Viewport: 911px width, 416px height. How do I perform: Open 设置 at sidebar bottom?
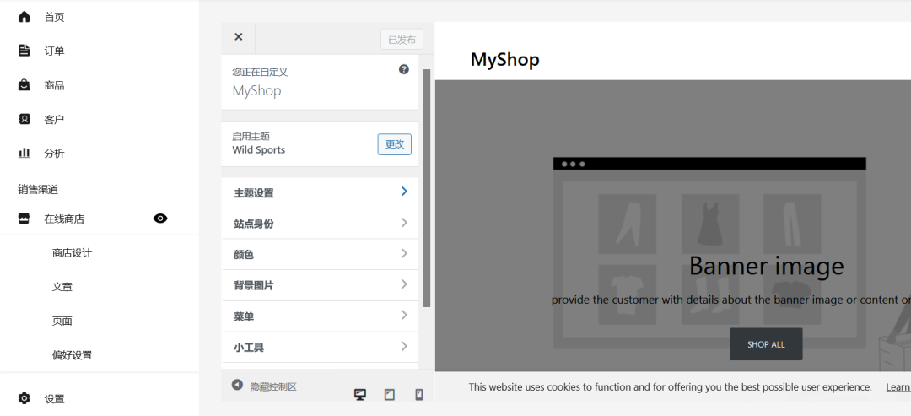55,399
